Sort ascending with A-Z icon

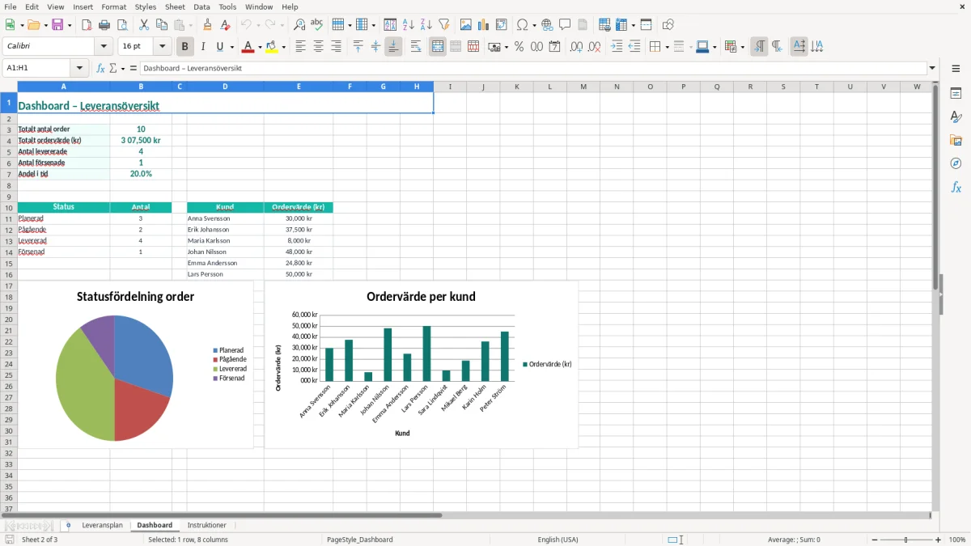point(409,25)
